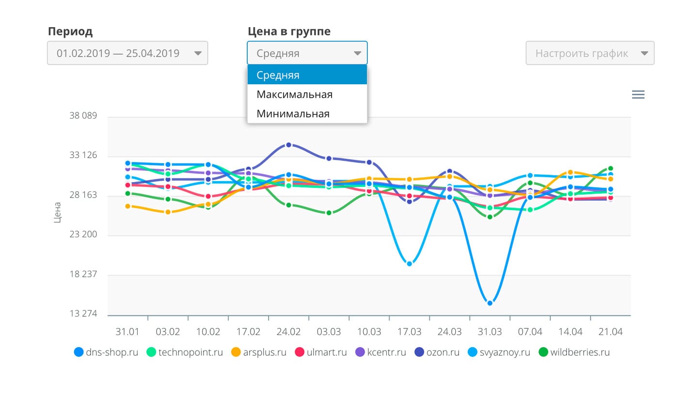698x398 pixels.
Task: Click the ozon.ru peak point on 24.02
Action: (x=288, y=145)
